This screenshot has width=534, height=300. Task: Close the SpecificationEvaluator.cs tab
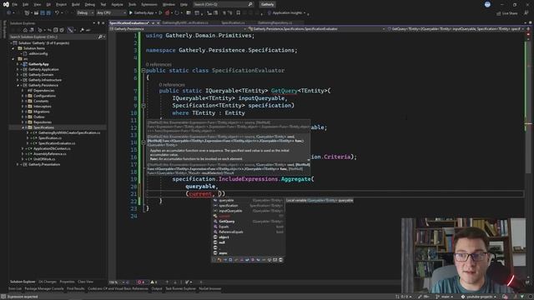[x=158, y=23]
